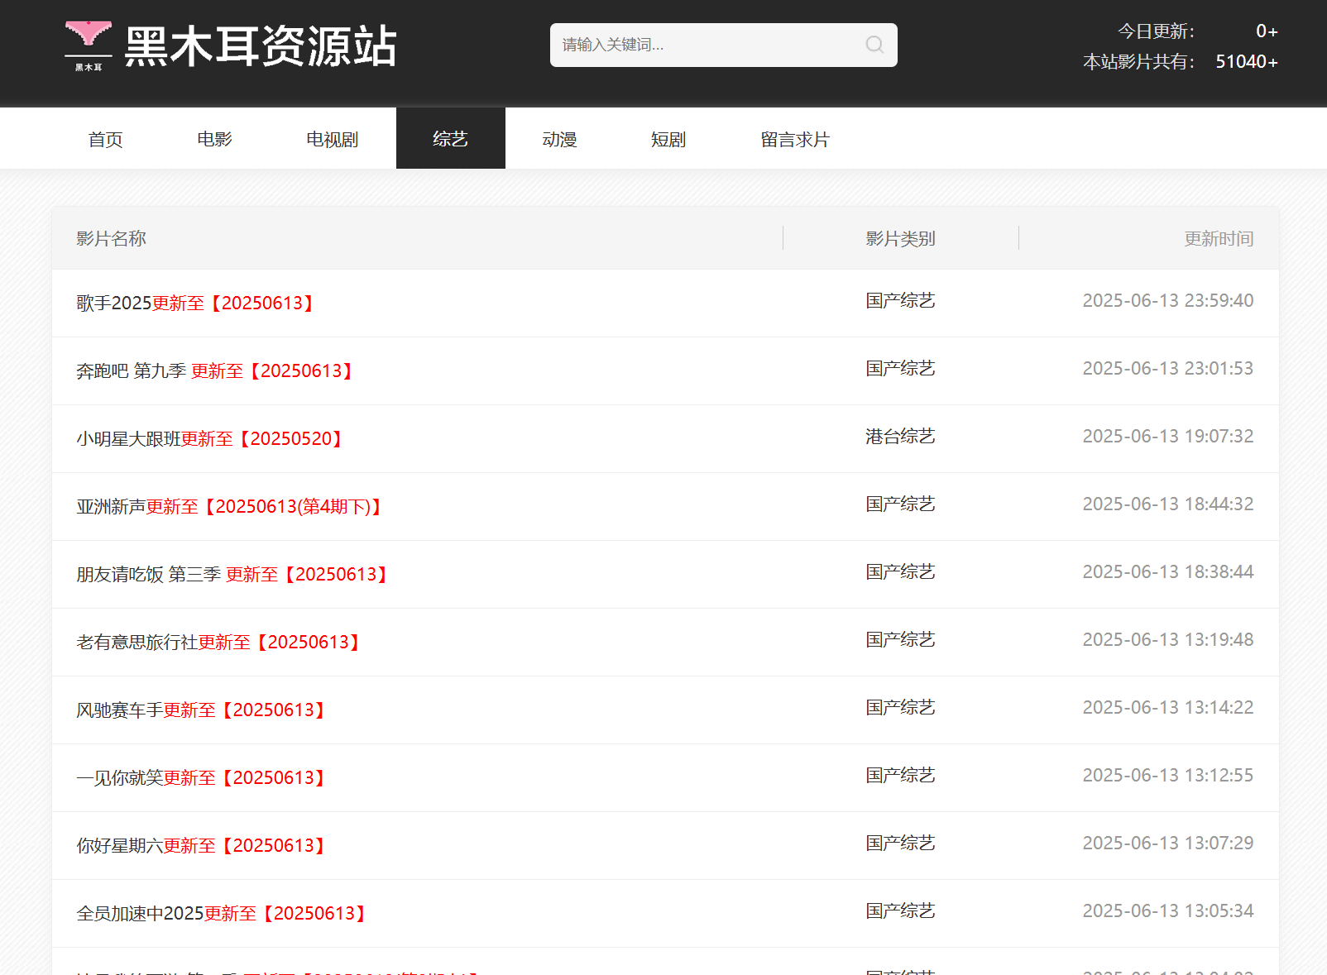Click 国产综艺 category in 奔跑吧 row
This screenshot has height=975, width=1327.
tap(900, 368)
